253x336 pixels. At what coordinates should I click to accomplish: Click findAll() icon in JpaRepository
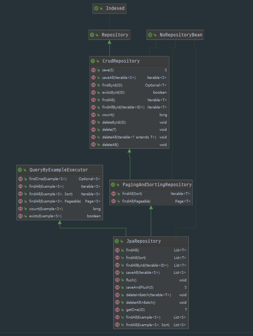117,250
